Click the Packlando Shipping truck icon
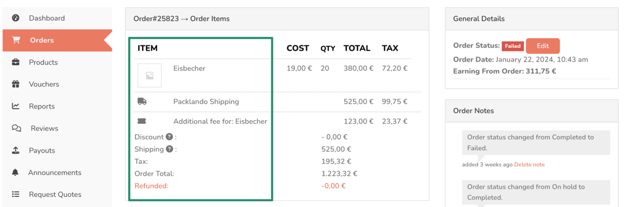This screenshot has width=624, height=207. click(x=142, y=102)
